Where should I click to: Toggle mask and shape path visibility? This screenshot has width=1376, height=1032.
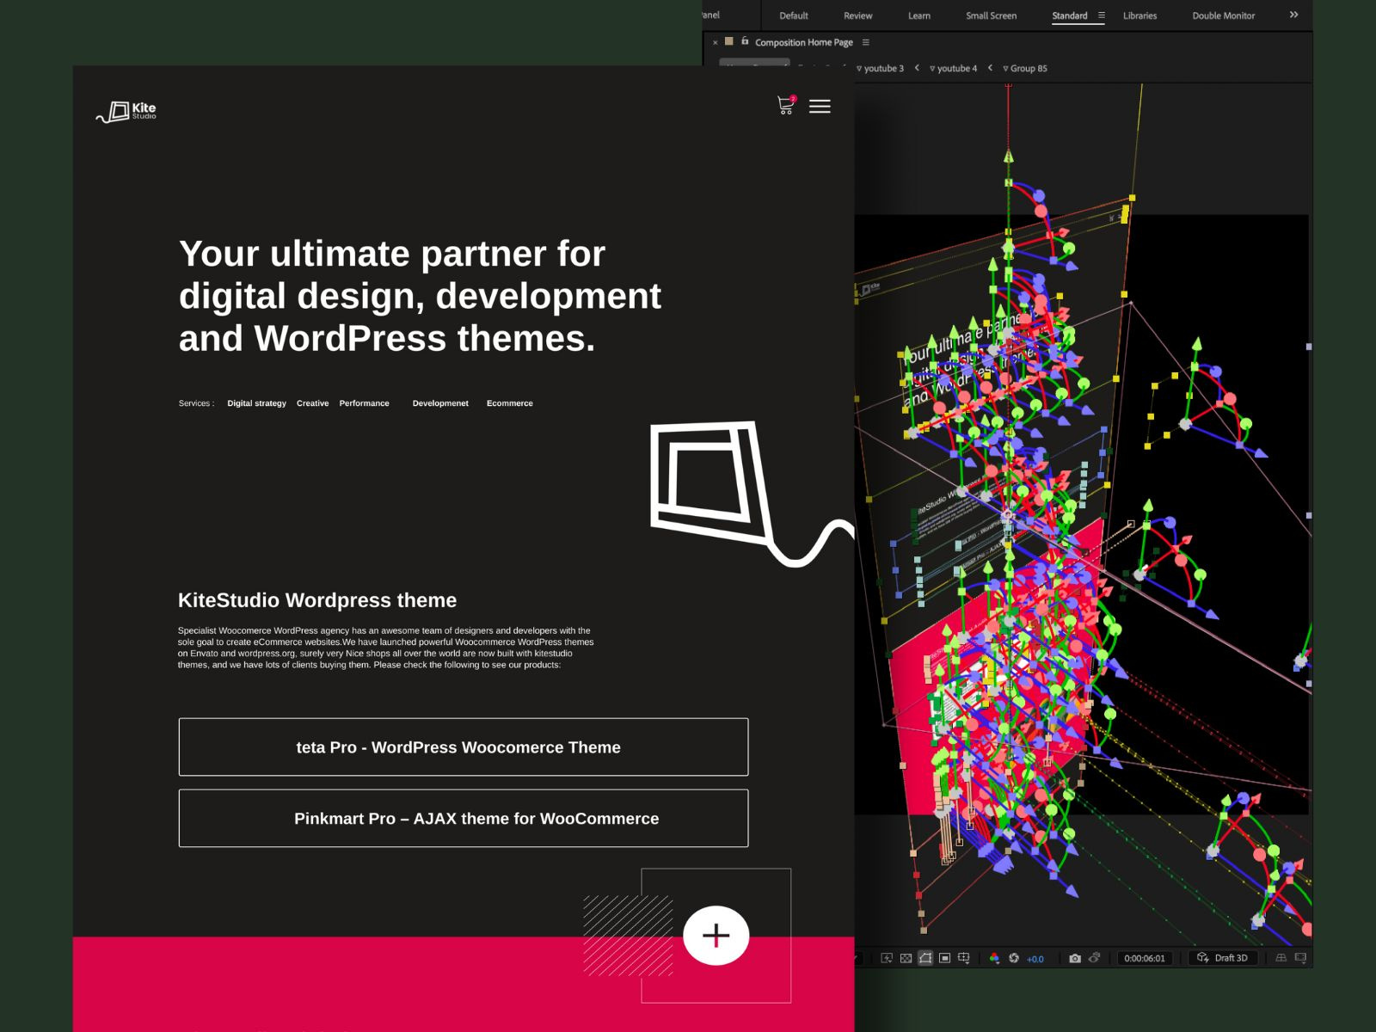click(925, 958)
